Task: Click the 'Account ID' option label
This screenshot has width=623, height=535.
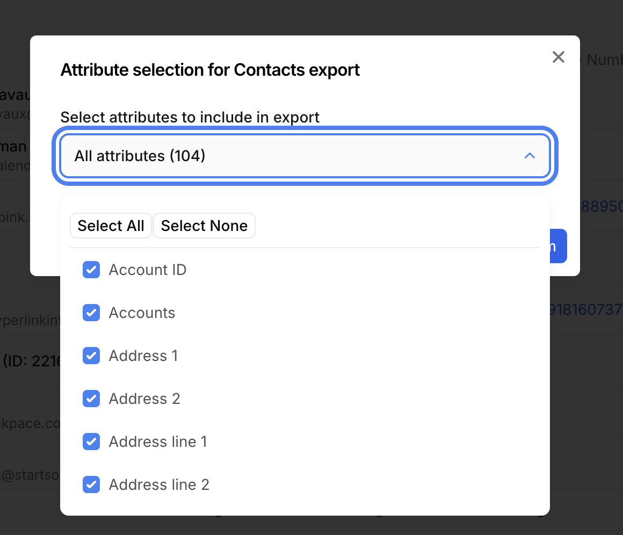Action: tap(148, 270)
